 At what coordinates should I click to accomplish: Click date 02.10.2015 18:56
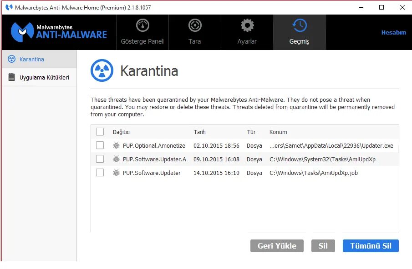coord(217,146)
